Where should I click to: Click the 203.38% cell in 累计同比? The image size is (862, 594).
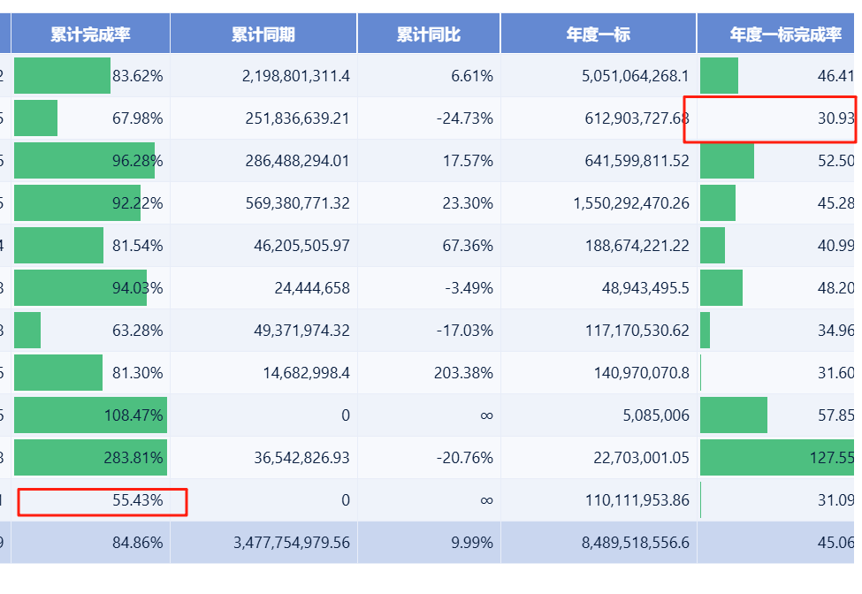463,373
